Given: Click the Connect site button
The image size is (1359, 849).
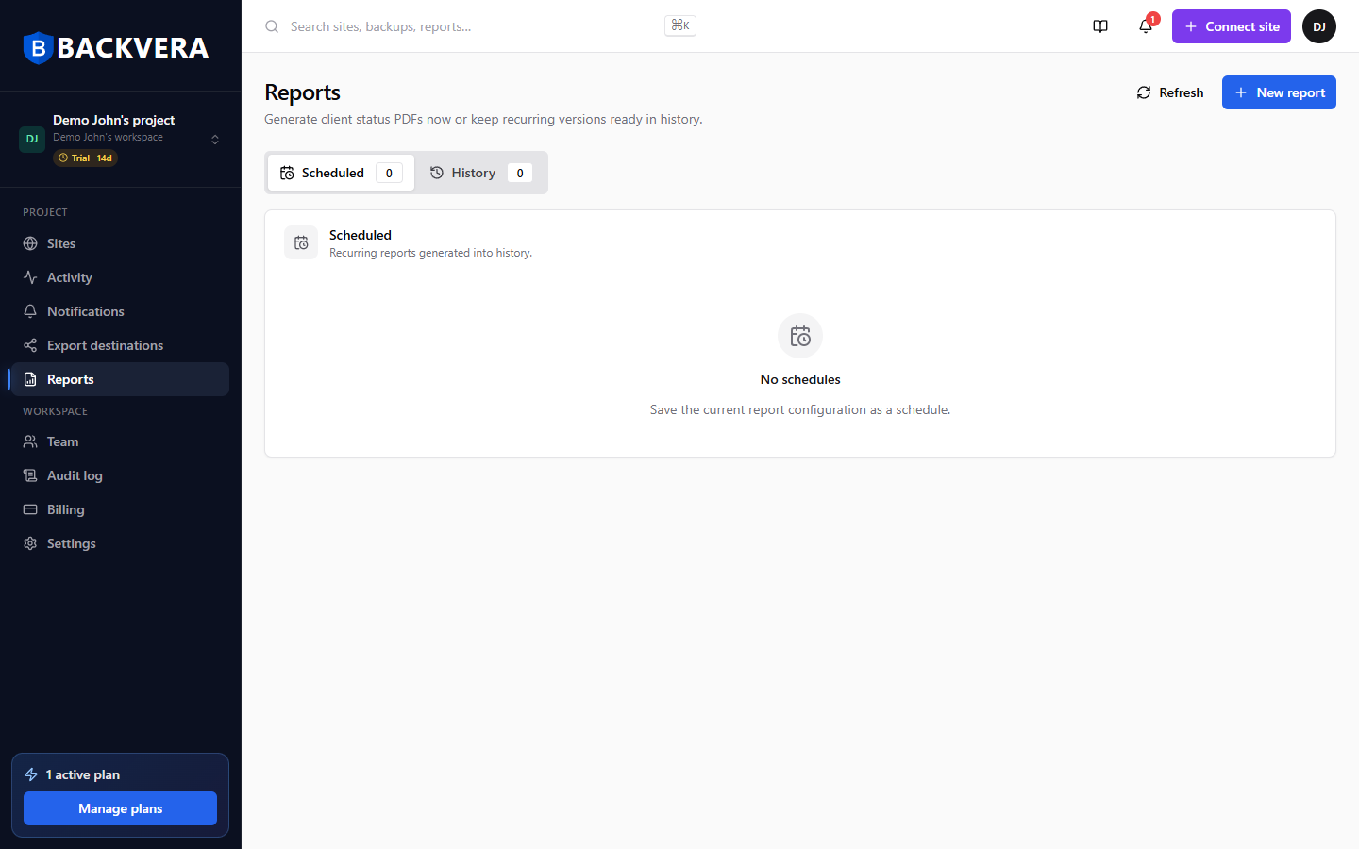Looking at the screenshot, I should pyautogui.click(x=1232, y=26).
